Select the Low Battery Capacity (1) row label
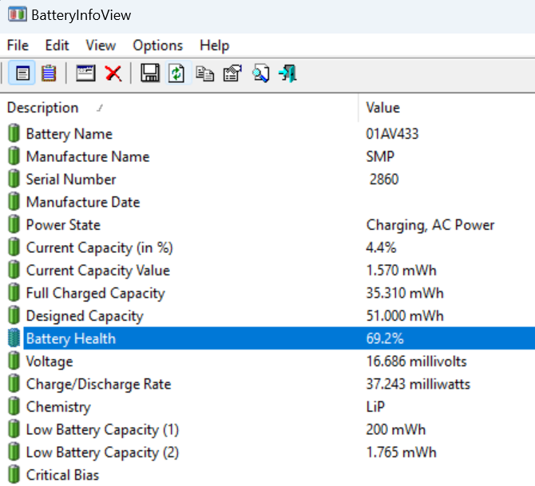 coord(102,429)
